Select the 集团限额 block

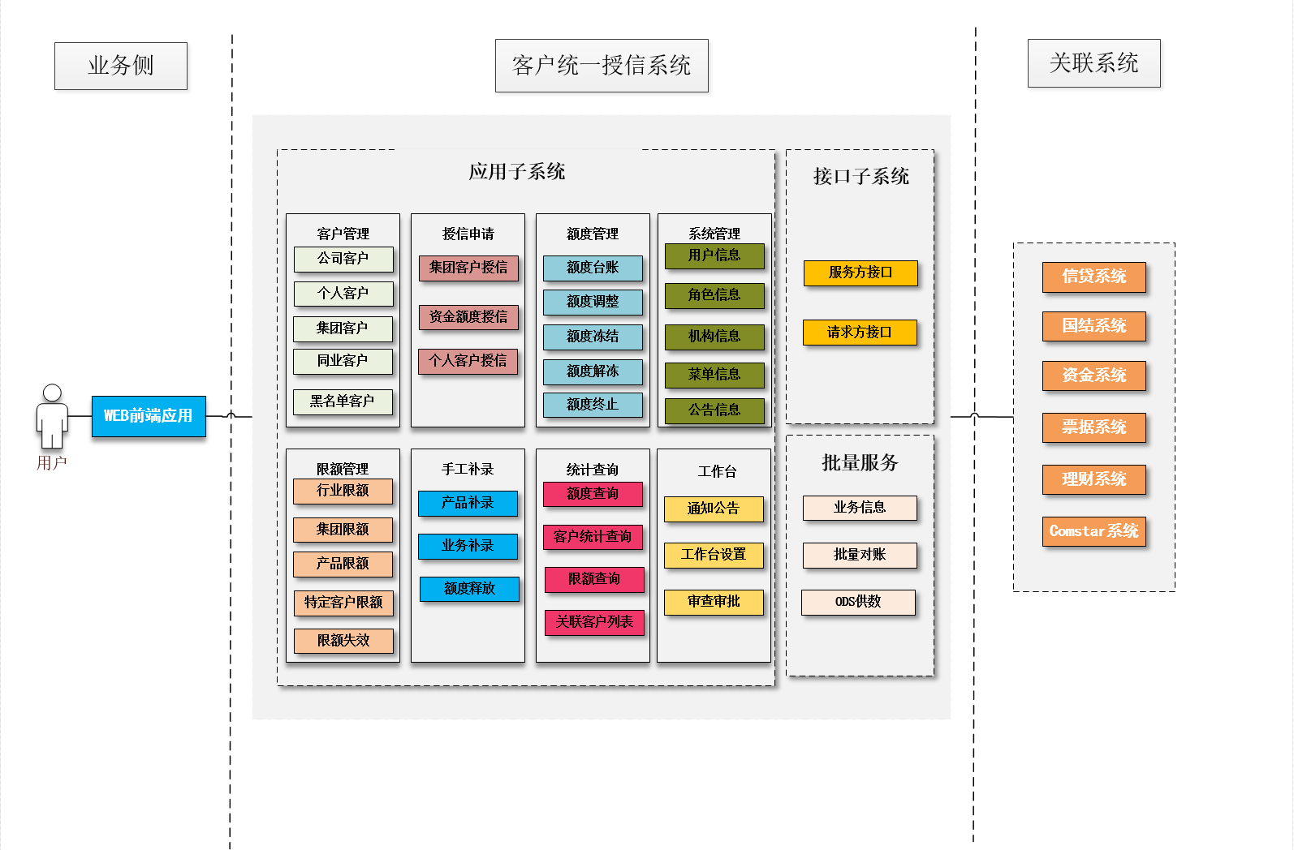click(343, 530)
